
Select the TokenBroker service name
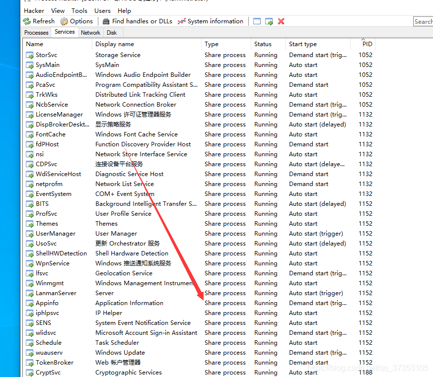55,363
